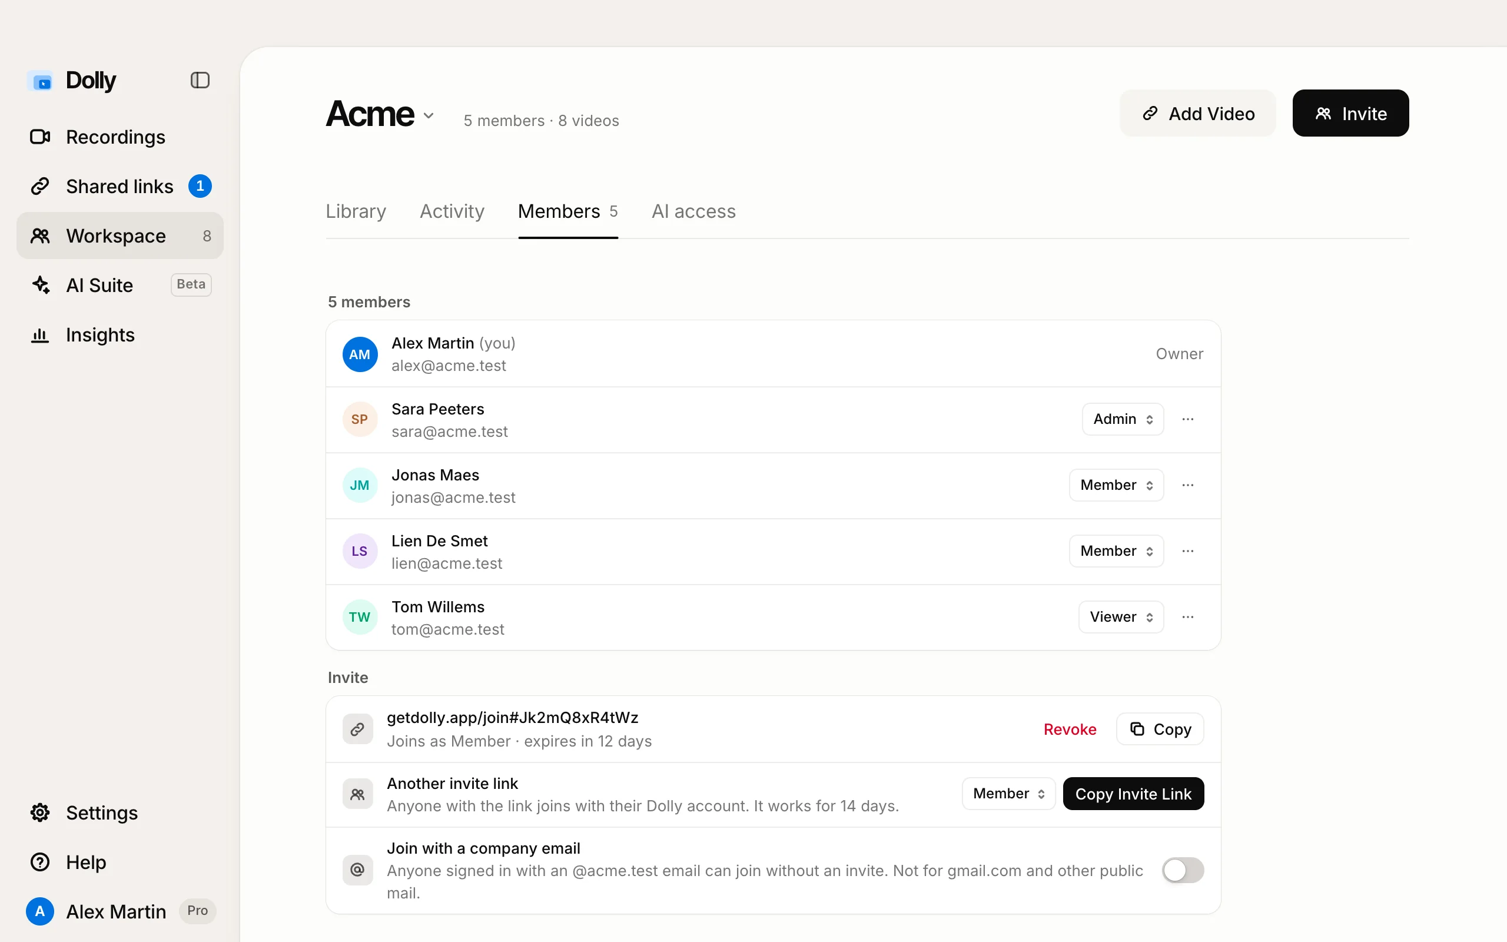
Task: Change Sara Peeters' Admin role dropdown
Action: click(x=1123, y=419)
